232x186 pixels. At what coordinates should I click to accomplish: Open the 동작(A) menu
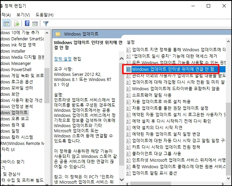coord(5,15)
